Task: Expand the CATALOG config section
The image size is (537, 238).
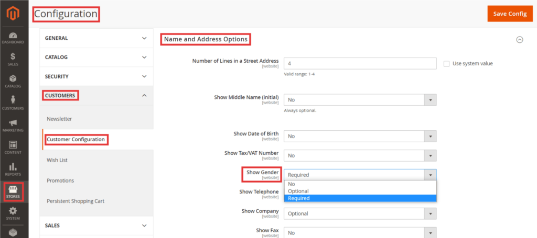Action: pyautogui.click(x=96, y=57)
